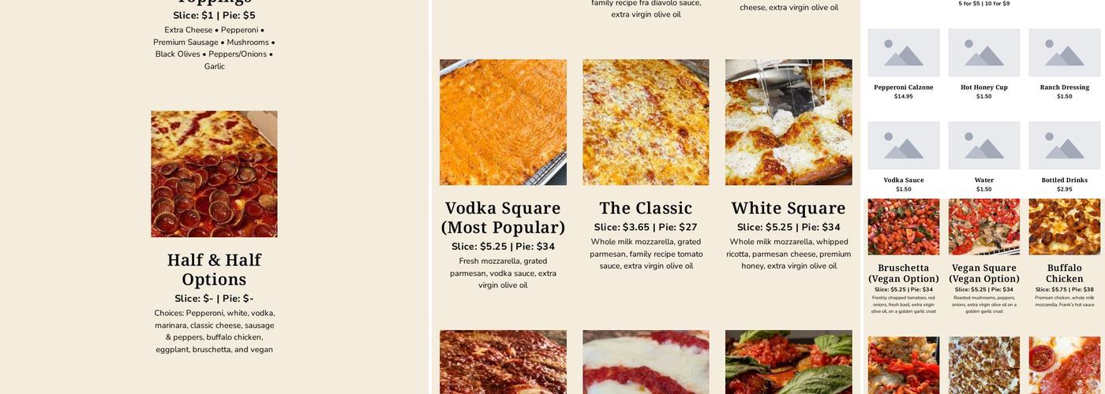Open The Classic pizza photo
Image resolution: width=1105 pixels, height=394 pixels.
[646, 122]
